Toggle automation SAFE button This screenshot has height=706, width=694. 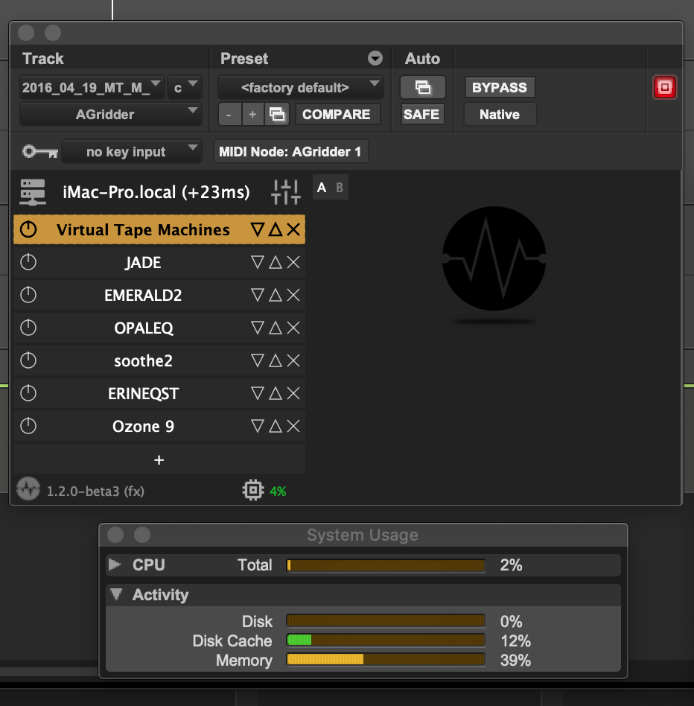421,115
